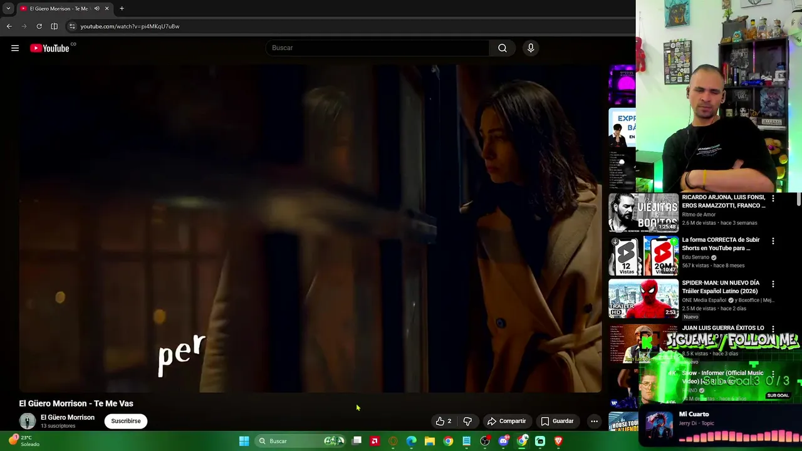This screenshot has width=802, height=451.
Task: Mute the tab via speaker icon
Action: (x=96, y=8)
